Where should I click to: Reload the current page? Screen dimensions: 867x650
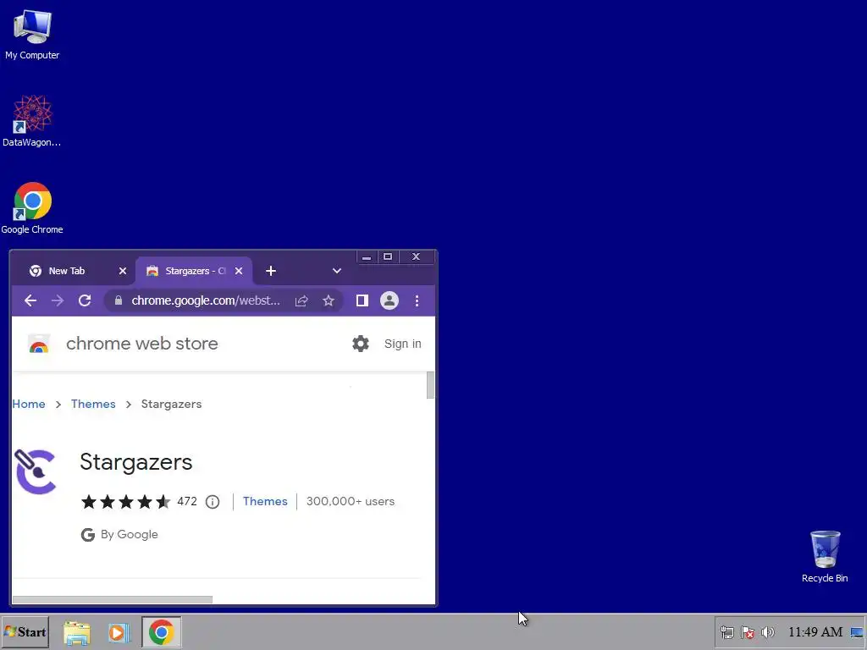pyautogui.click(x=85, y=300)
